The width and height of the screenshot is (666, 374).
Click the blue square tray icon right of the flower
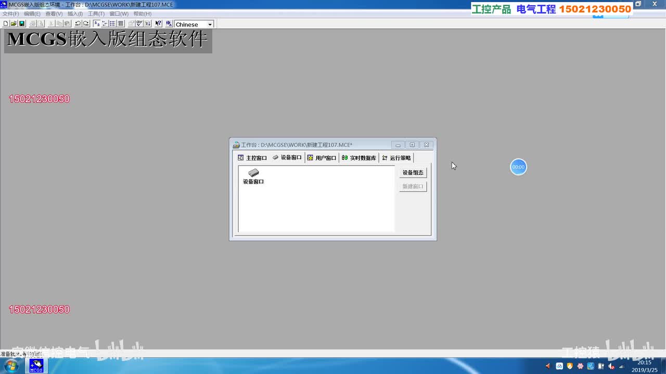(x=591, y=366)
